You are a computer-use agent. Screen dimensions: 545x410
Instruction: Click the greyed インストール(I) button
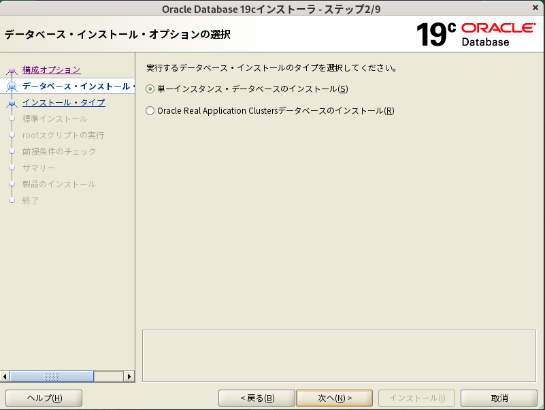click(416, 398)
